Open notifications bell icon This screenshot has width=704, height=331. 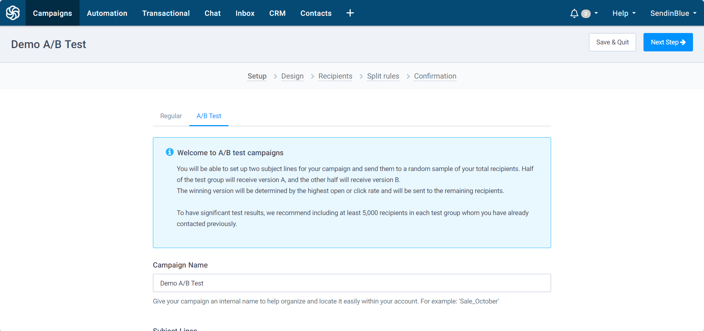point(574,14)
